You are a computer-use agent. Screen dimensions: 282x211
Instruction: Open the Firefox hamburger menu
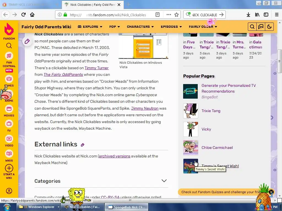277,15
